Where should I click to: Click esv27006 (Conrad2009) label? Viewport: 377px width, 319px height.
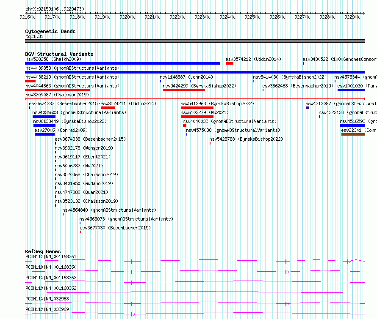61,130
